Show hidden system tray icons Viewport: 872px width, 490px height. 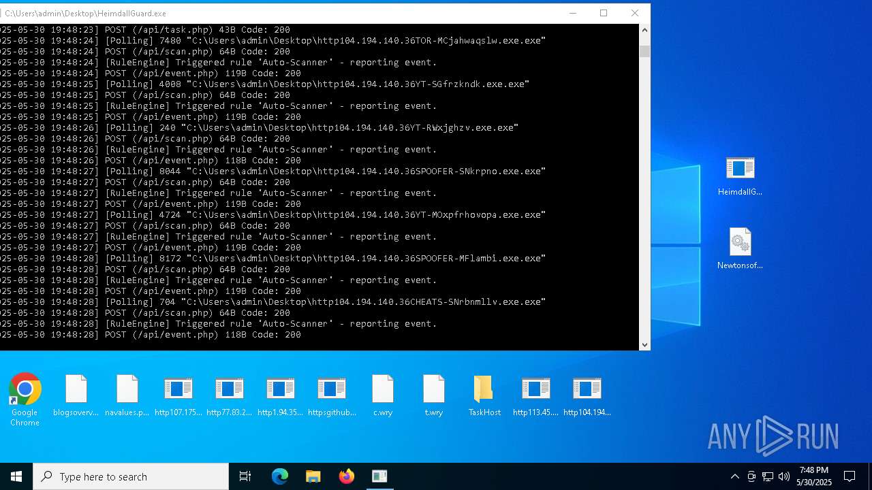(x=734, y=476)
